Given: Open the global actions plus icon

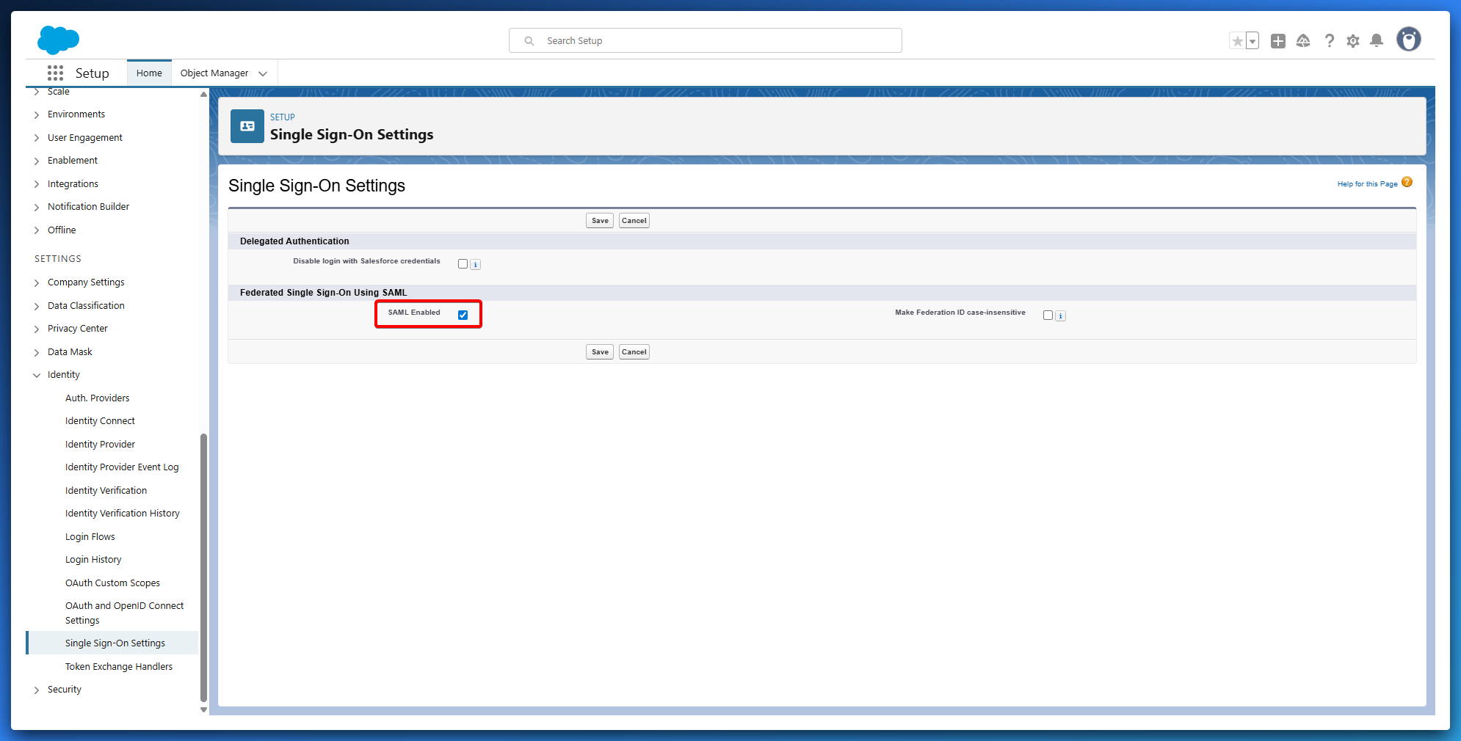Looking at the screenshot, I should point(1278,41).
